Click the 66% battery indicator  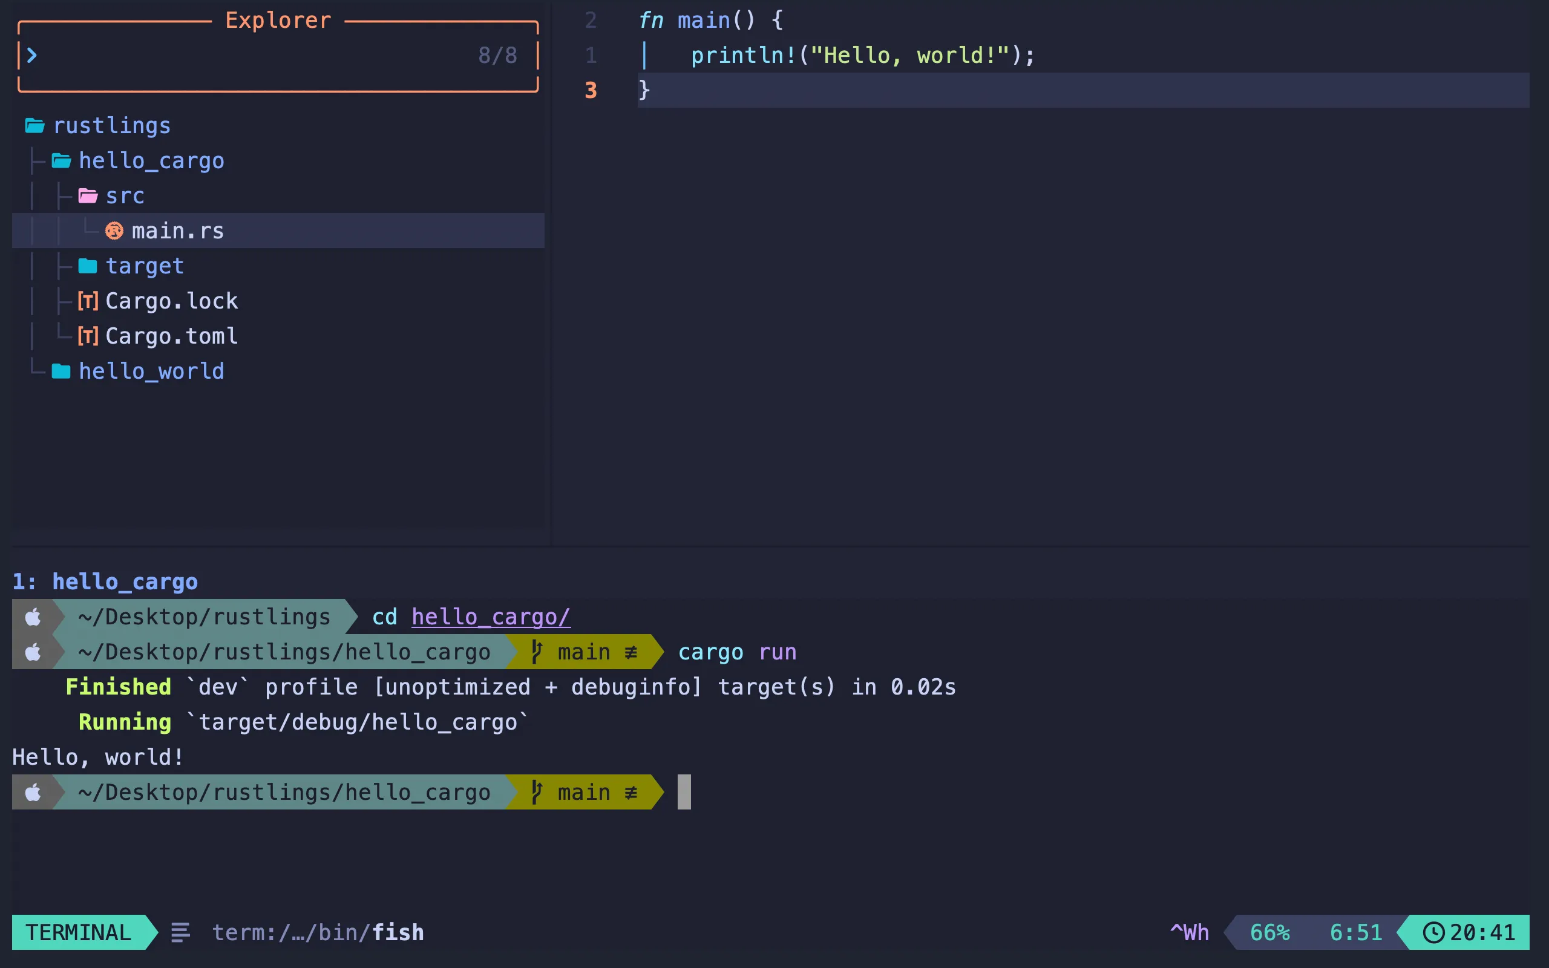(1270, 932)
